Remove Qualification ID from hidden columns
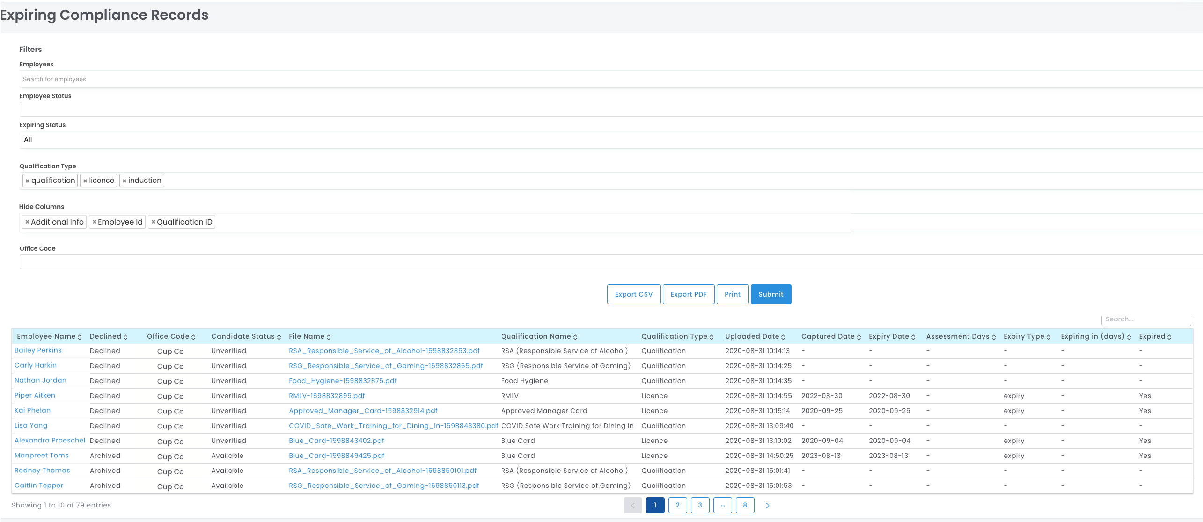This screenshot has height=522, width=1203. 153,222
